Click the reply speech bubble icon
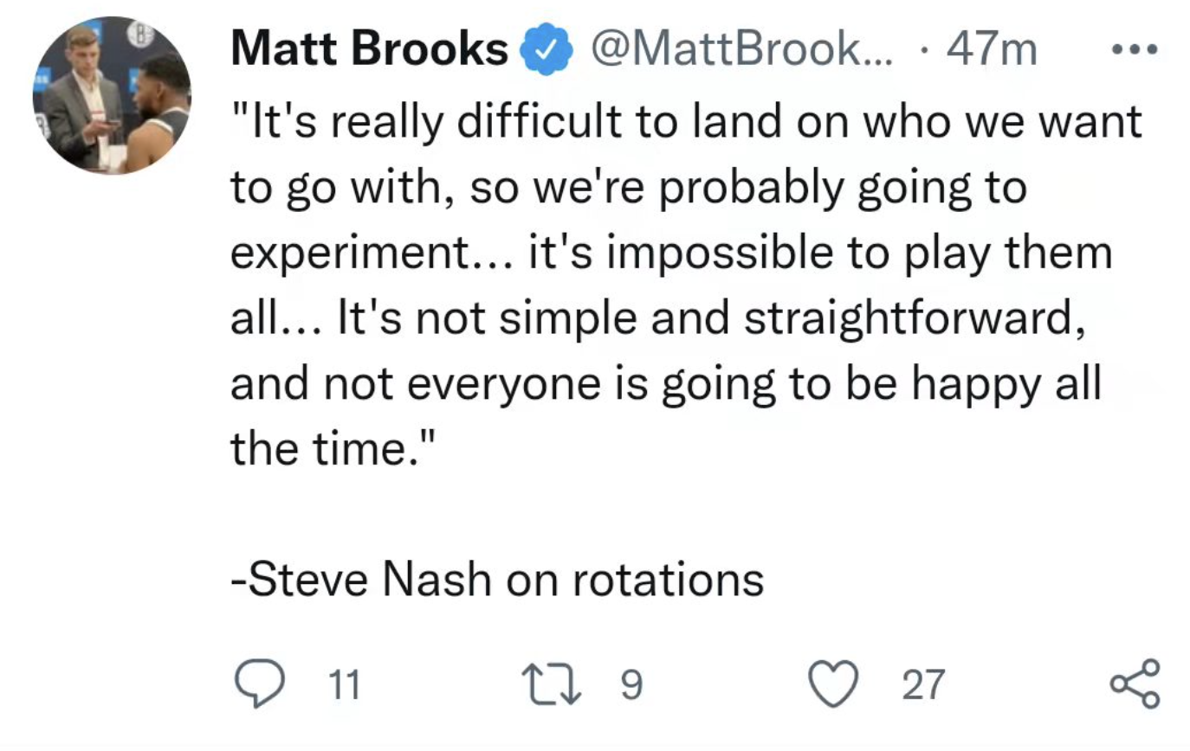The width and height of the screenshot is (1190, 751). pyautogui.click(x=259, y=684)
